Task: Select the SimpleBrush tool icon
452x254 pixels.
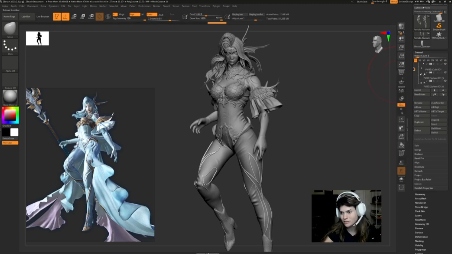Action: [439, 27]
